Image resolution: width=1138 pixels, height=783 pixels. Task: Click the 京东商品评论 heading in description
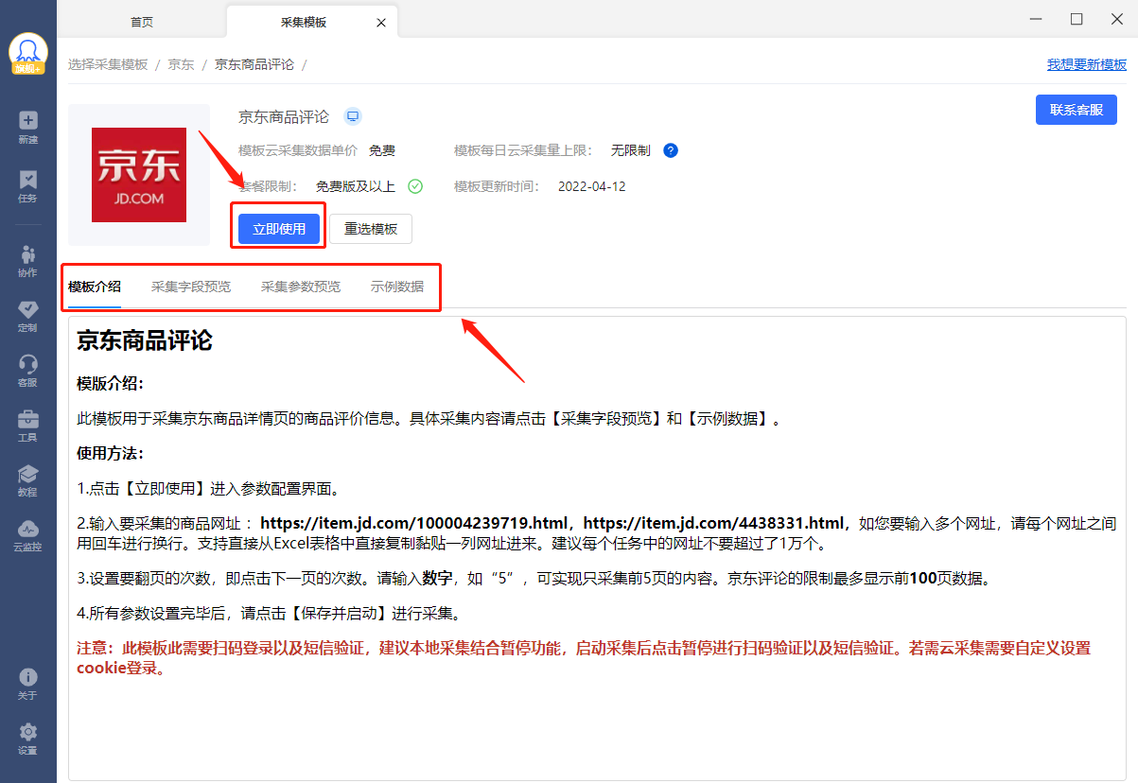[145, 341]
